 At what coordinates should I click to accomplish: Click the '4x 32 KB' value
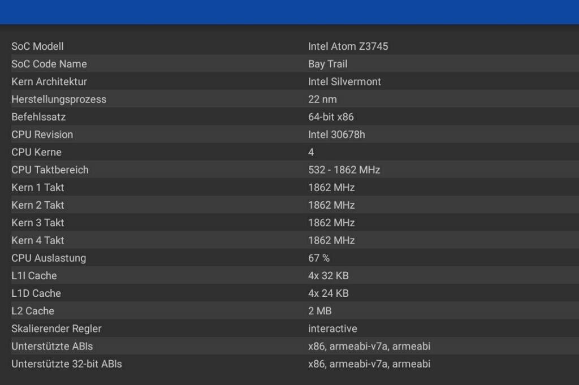point(329,276)
